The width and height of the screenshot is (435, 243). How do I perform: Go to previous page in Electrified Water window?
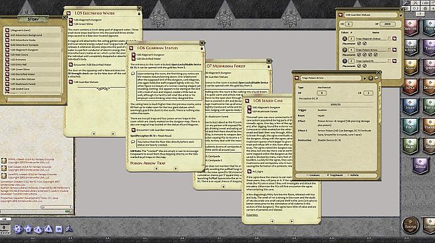(94, 133)
